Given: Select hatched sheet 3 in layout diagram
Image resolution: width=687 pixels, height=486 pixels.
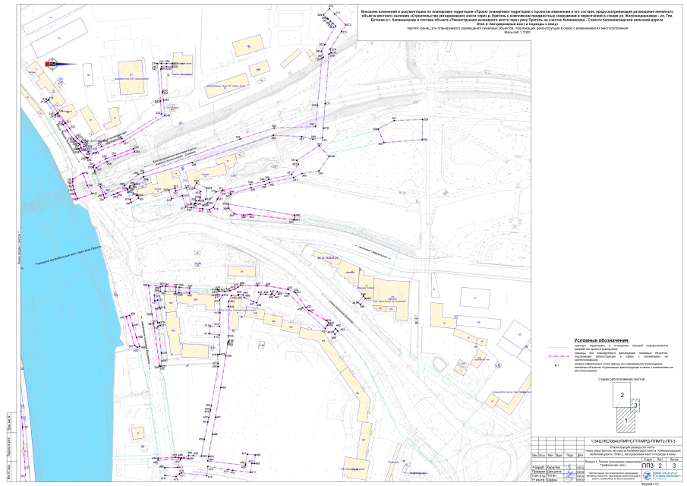Looking at the screenshot, I should pyautogui.click(x=635, y=406).
